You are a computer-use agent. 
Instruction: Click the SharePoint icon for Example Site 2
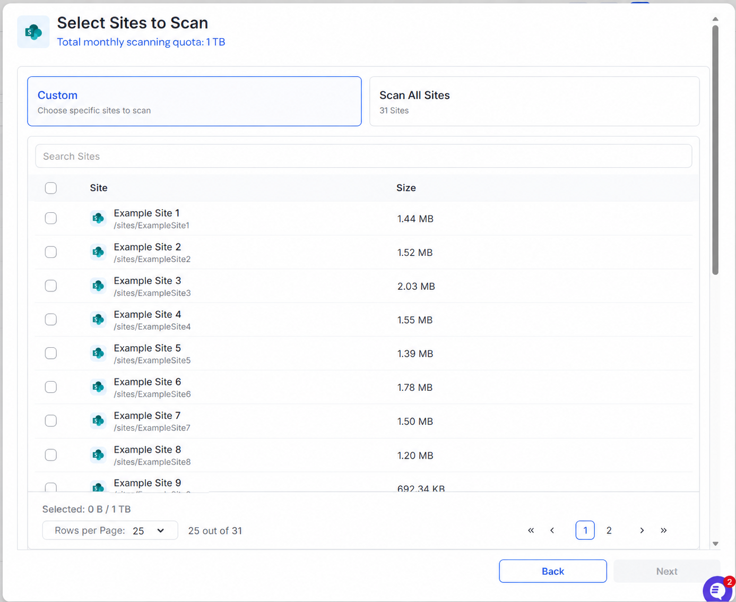(98, 252)
